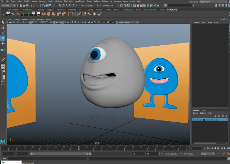This screenshot has width=230, height=164.
Task: Click the Undo arrow icon
Action: click(31, 6)
